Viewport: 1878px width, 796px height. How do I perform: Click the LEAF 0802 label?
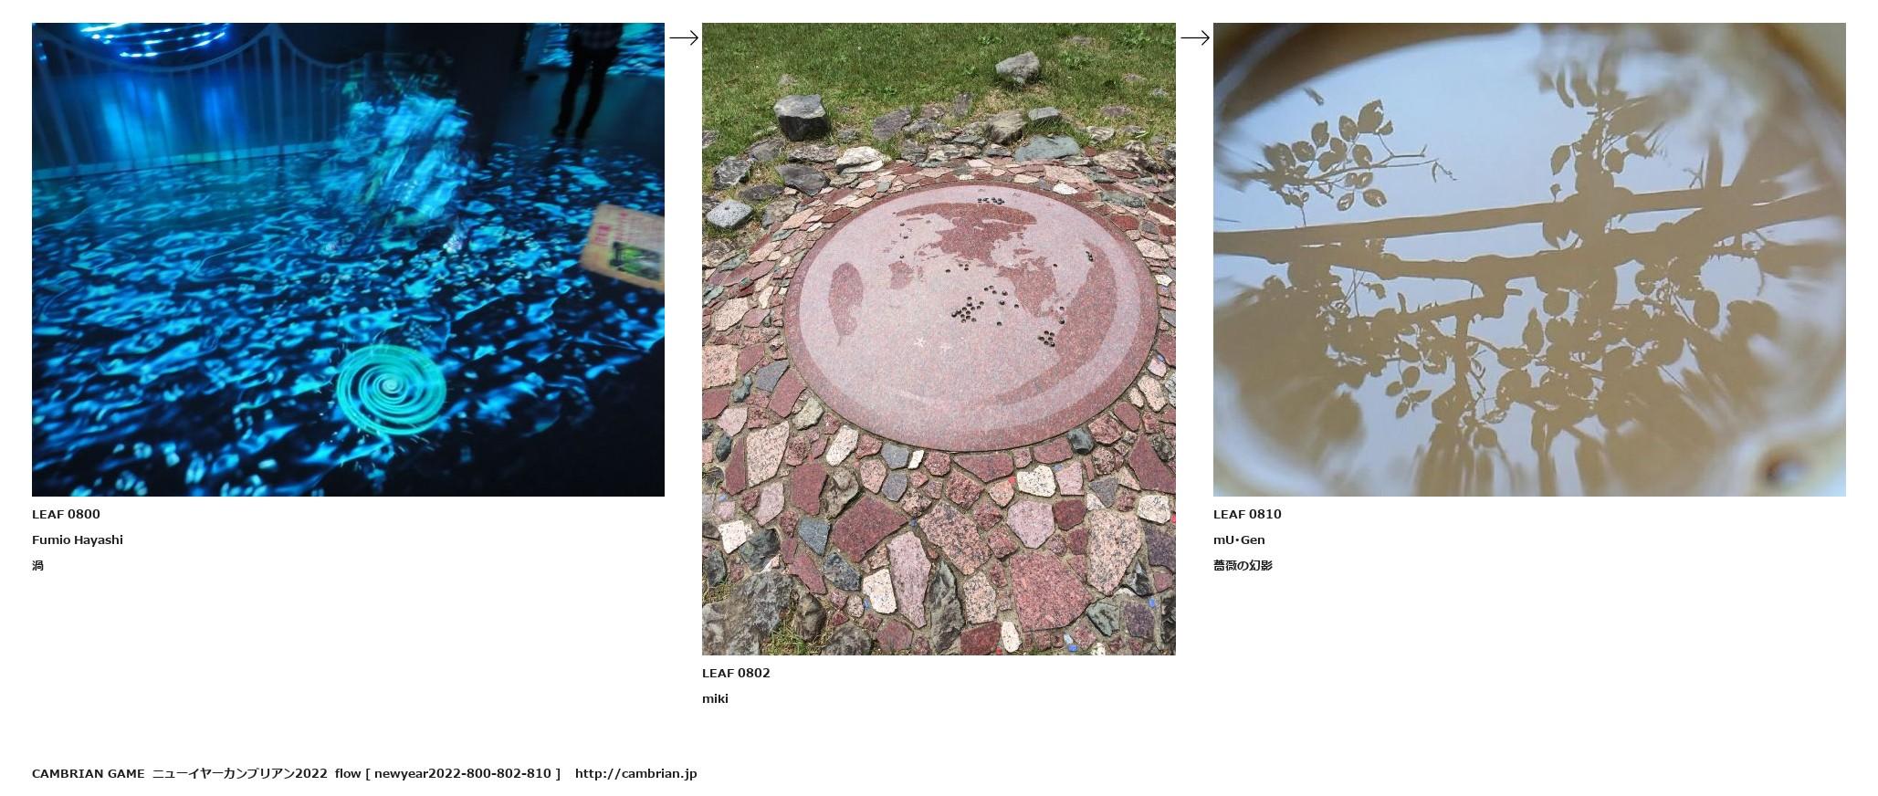pos(736,673)
